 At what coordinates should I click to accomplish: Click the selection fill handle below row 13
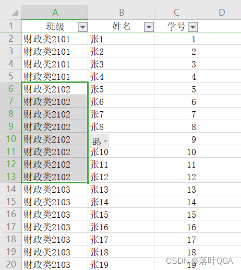click(x=88, y=182)
